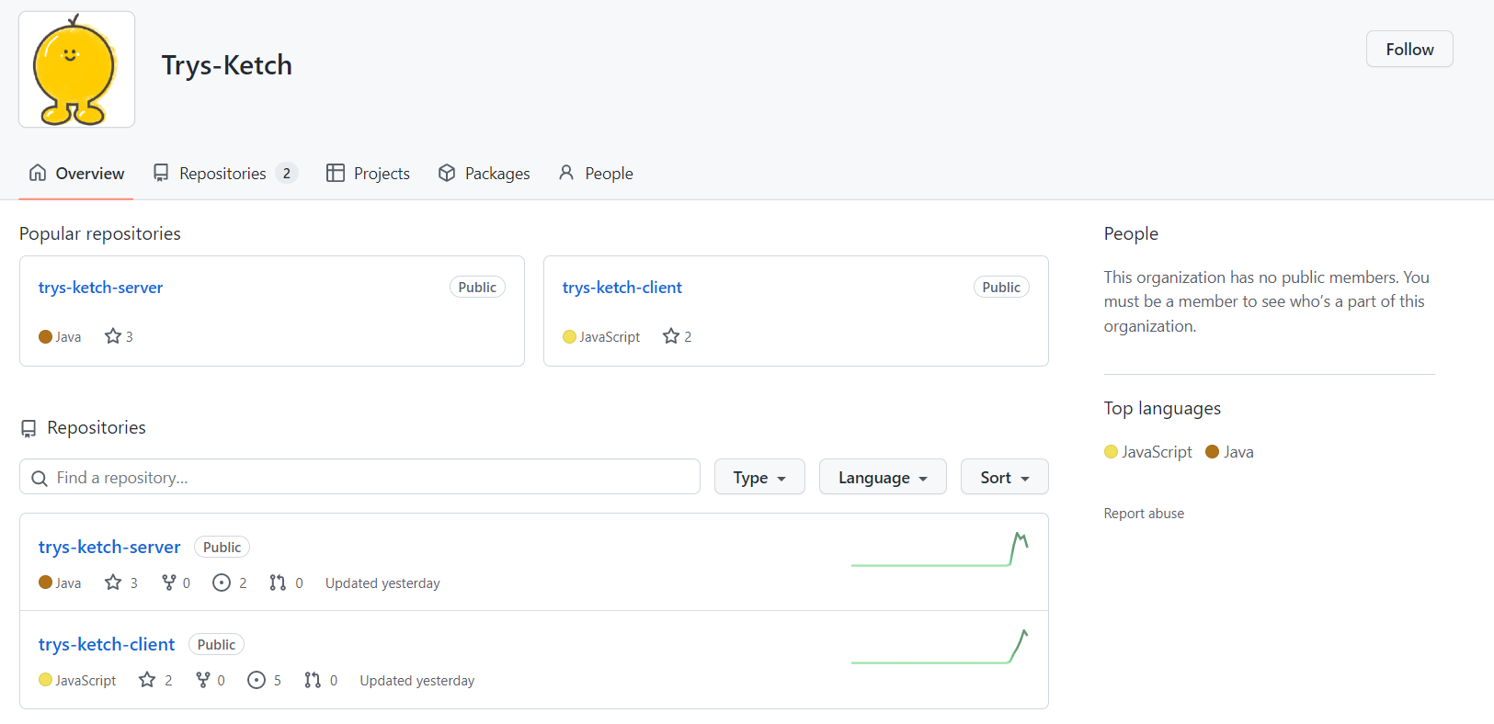This screenshot has width=1494, height=724.
Task: Click the activity graph for trys-ketch-client
Action: pos(940,647)
